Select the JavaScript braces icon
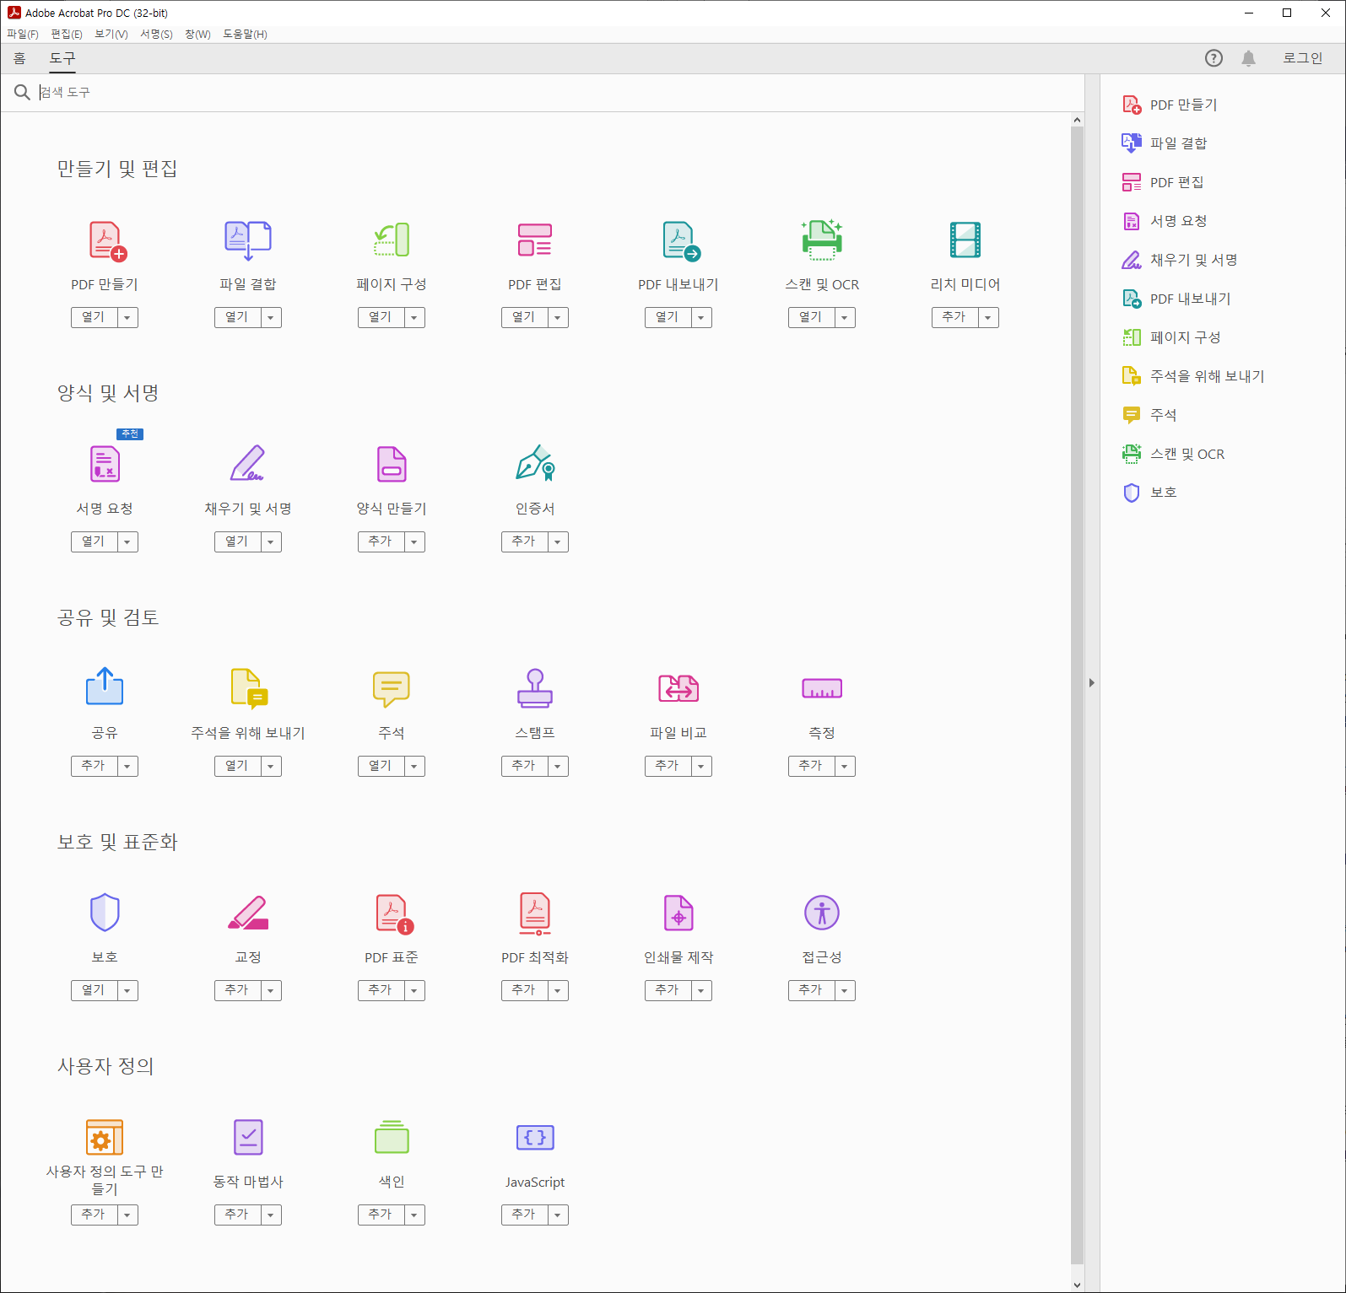 [x=535, y=1137]
